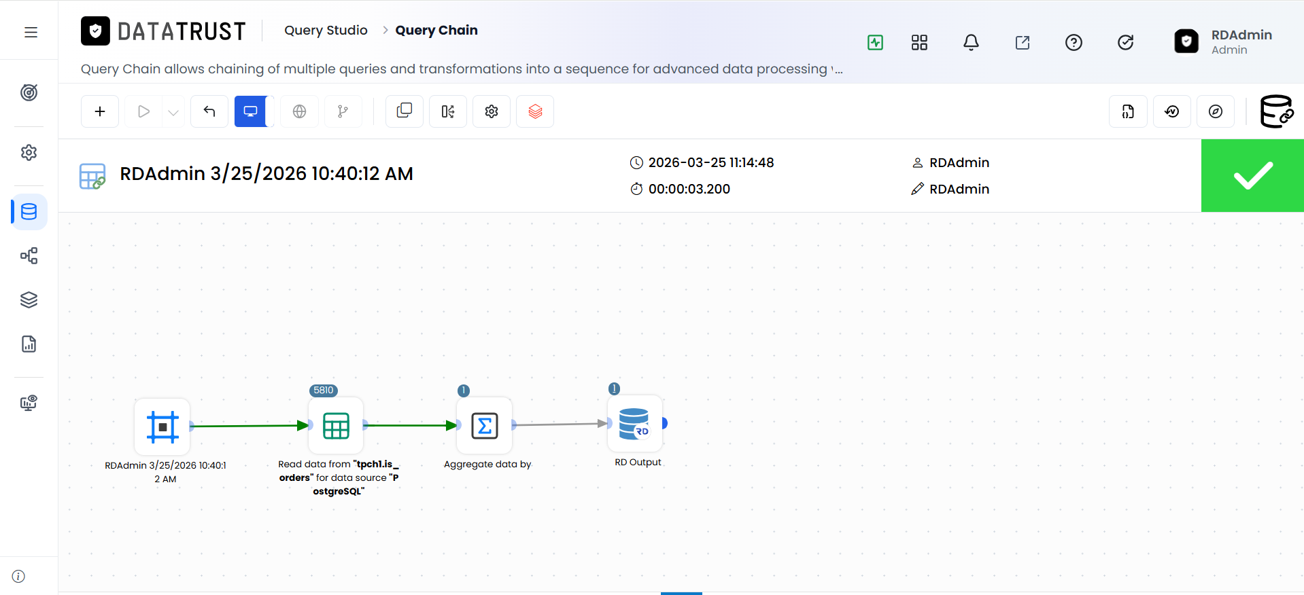Open notifications bell
Screen dimensions: 1304x595
click(971, 43)
